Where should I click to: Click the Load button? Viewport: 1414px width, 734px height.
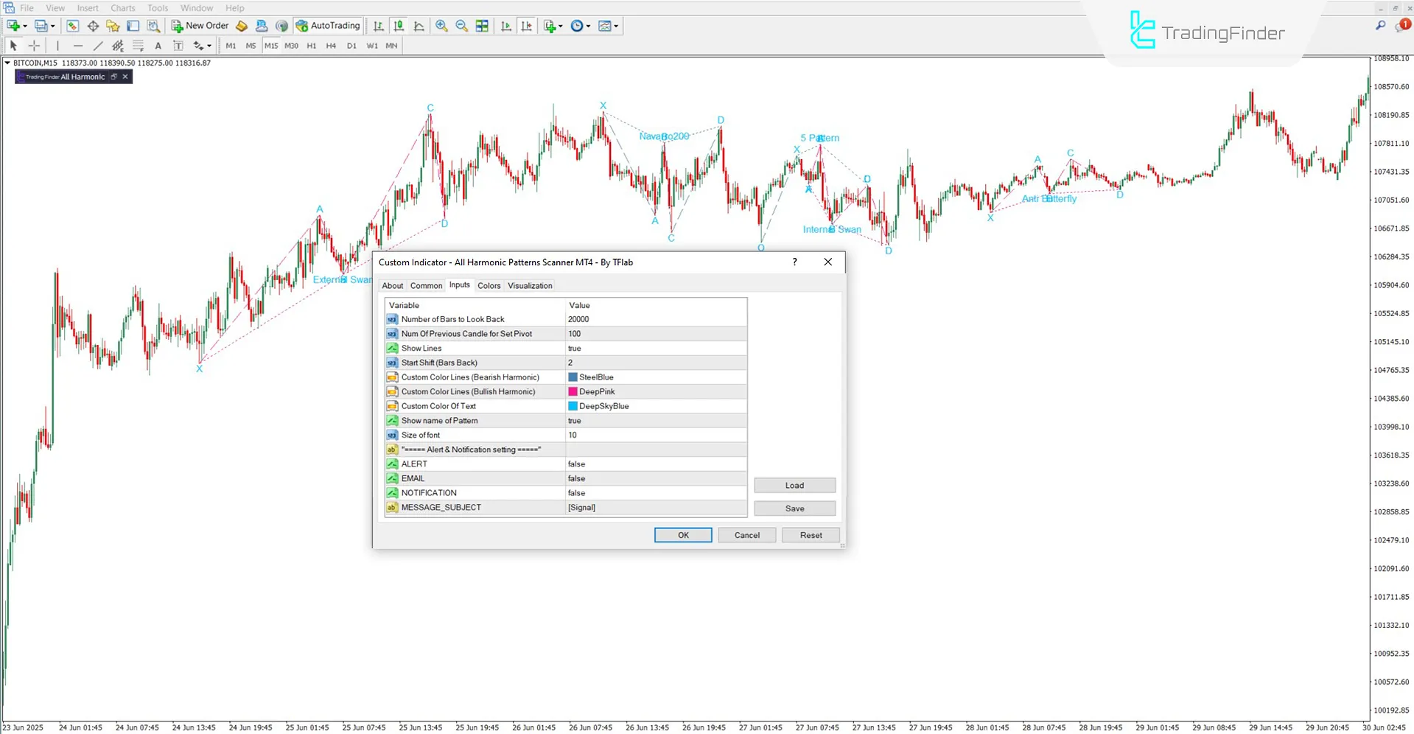click(794, 485)
